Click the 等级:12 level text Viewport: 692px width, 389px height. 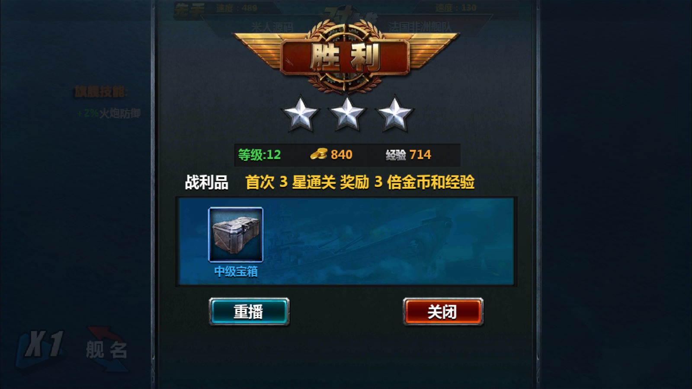[259, 155]
